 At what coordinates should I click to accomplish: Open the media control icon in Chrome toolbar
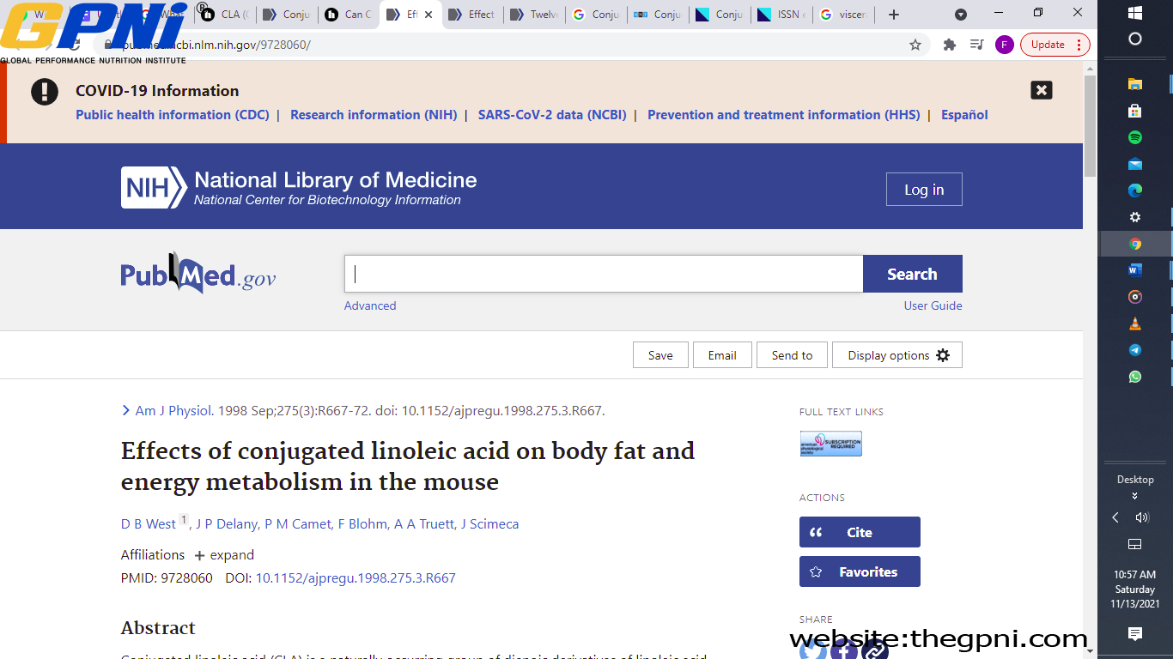(x=976, y=45)
